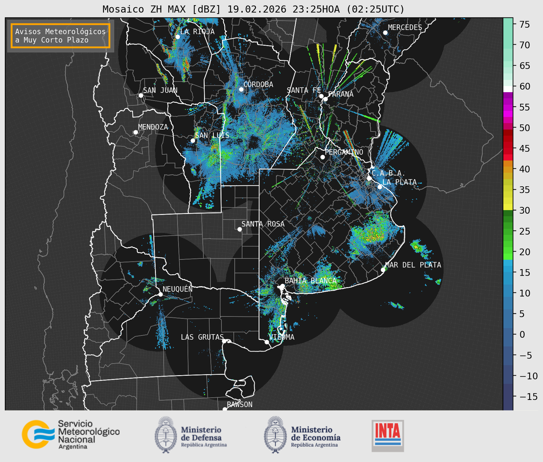Click the INTA logo
543x462 pixels.
(x=388, y=436)
